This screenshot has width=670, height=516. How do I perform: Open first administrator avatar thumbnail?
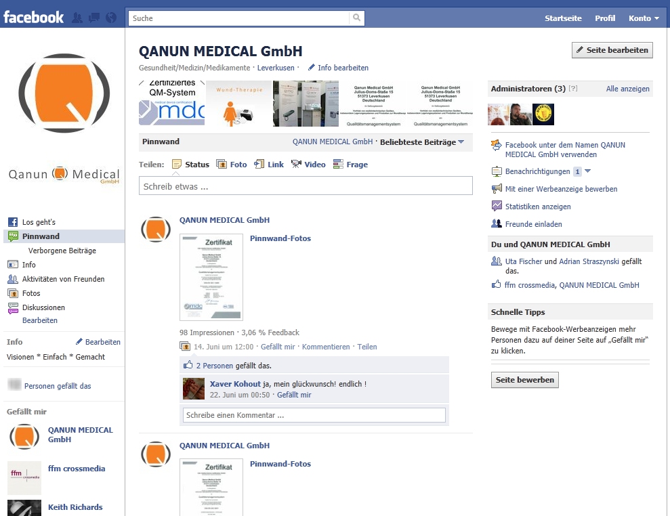(x=499, y=114)
